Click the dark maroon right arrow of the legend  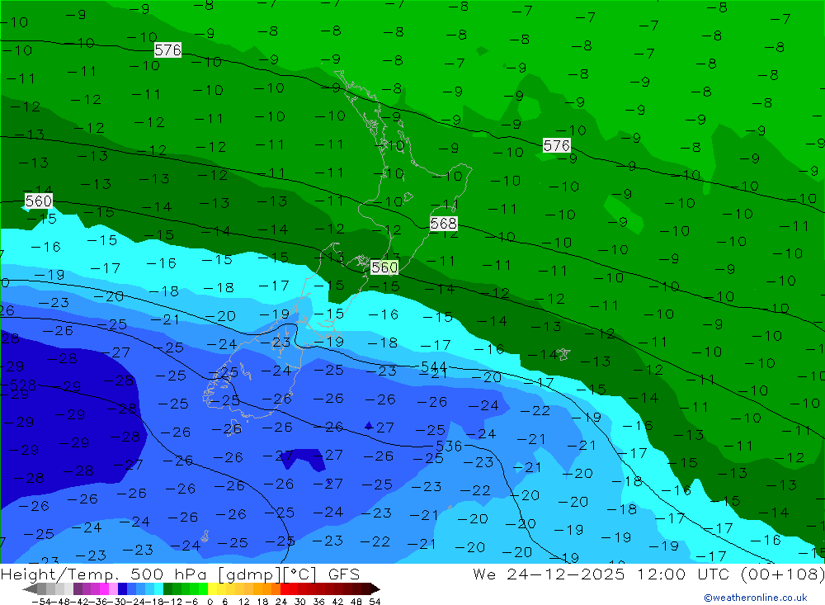pos(375,589)
